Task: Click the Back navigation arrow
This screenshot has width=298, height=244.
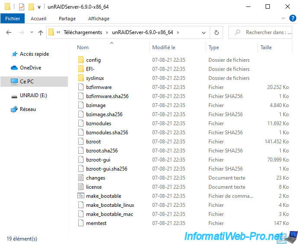Action: pos(9,32)
